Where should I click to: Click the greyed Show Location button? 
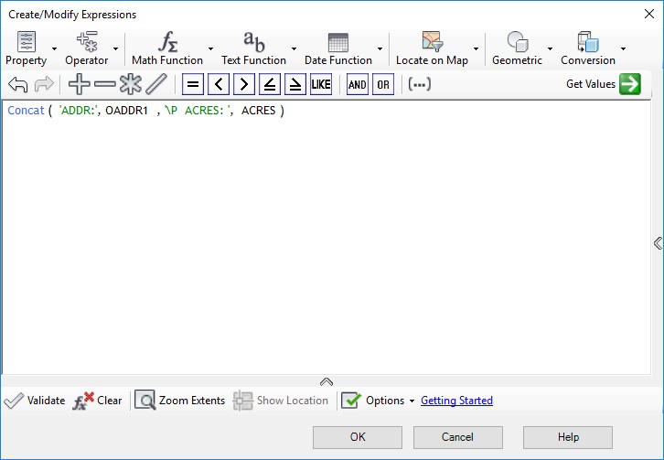click(x=281, y=401)
